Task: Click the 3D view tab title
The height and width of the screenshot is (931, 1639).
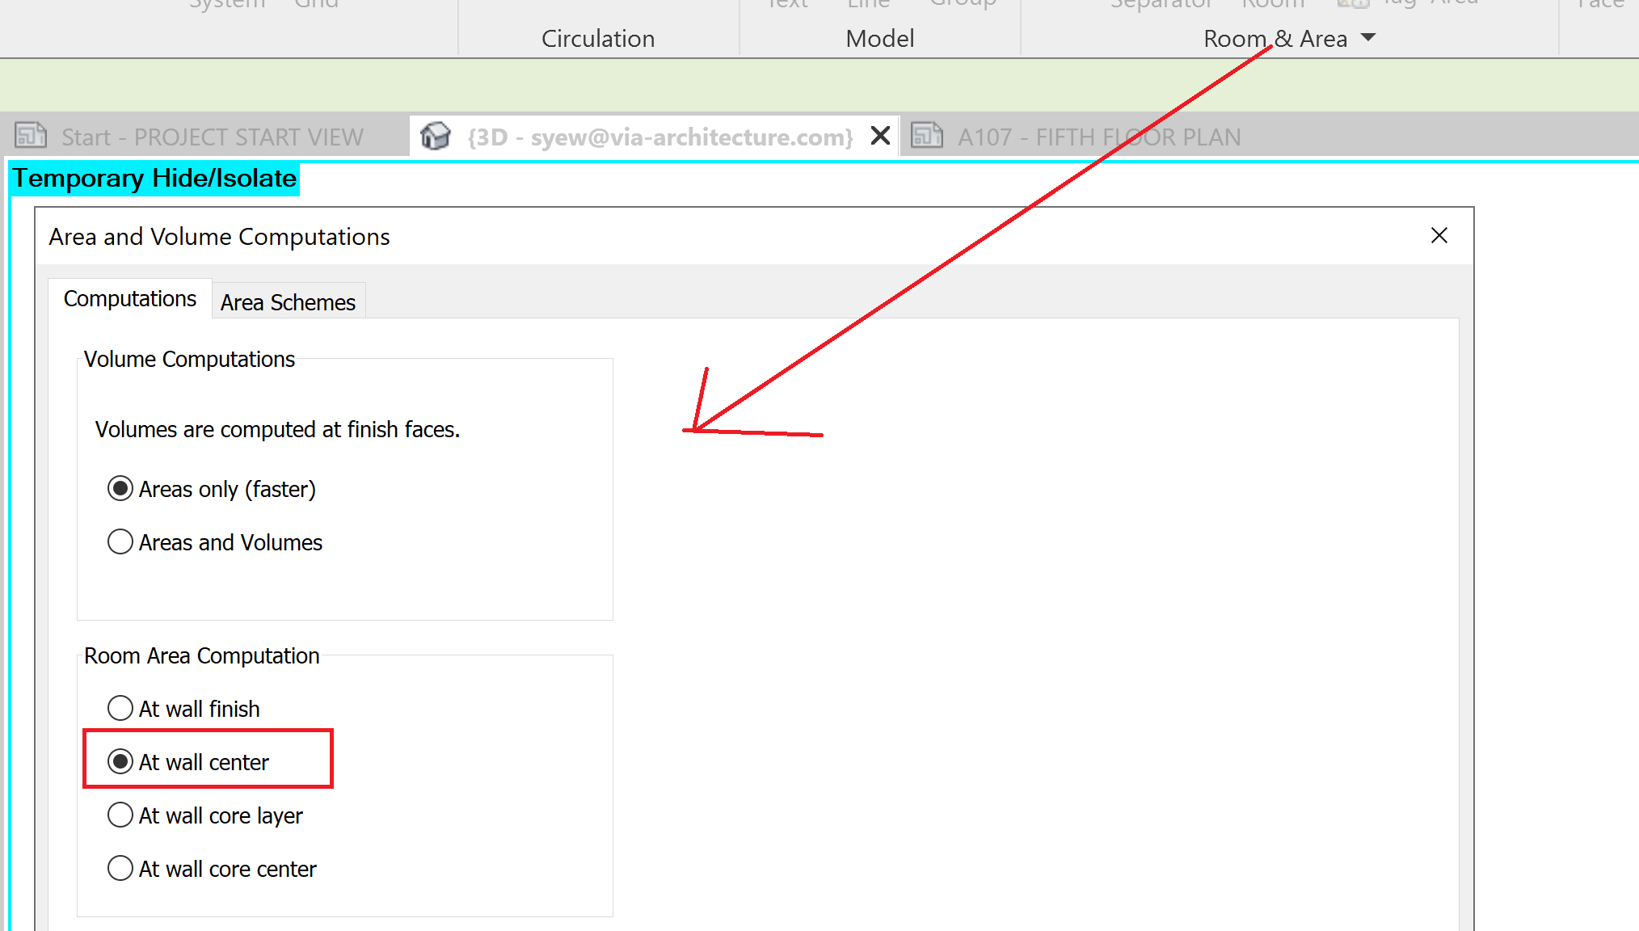Action: click(x=659, y=137)
